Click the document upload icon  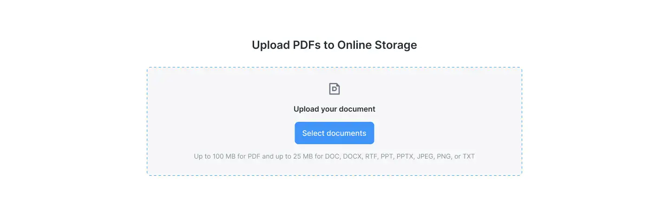point(334,89)
